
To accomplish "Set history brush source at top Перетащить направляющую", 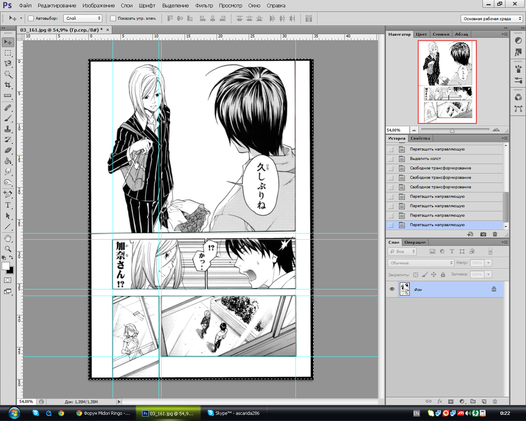I will [x=391, y=149].
